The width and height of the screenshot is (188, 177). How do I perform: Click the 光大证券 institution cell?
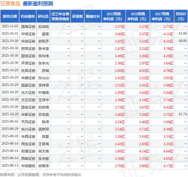coord(28,93)
